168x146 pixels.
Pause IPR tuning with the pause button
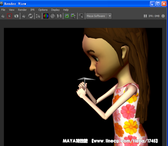point(145,16)
